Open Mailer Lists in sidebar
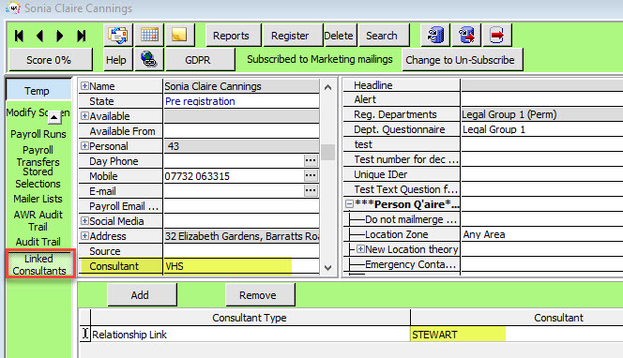The image size is (623, 358). [x=38, y=199]
